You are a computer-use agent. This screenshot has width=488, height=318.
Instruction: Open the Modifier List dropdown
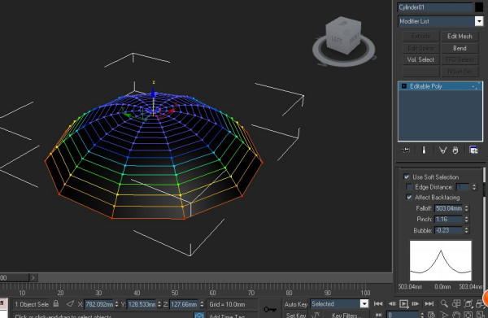pyautogui.click(x=479, y=21)
